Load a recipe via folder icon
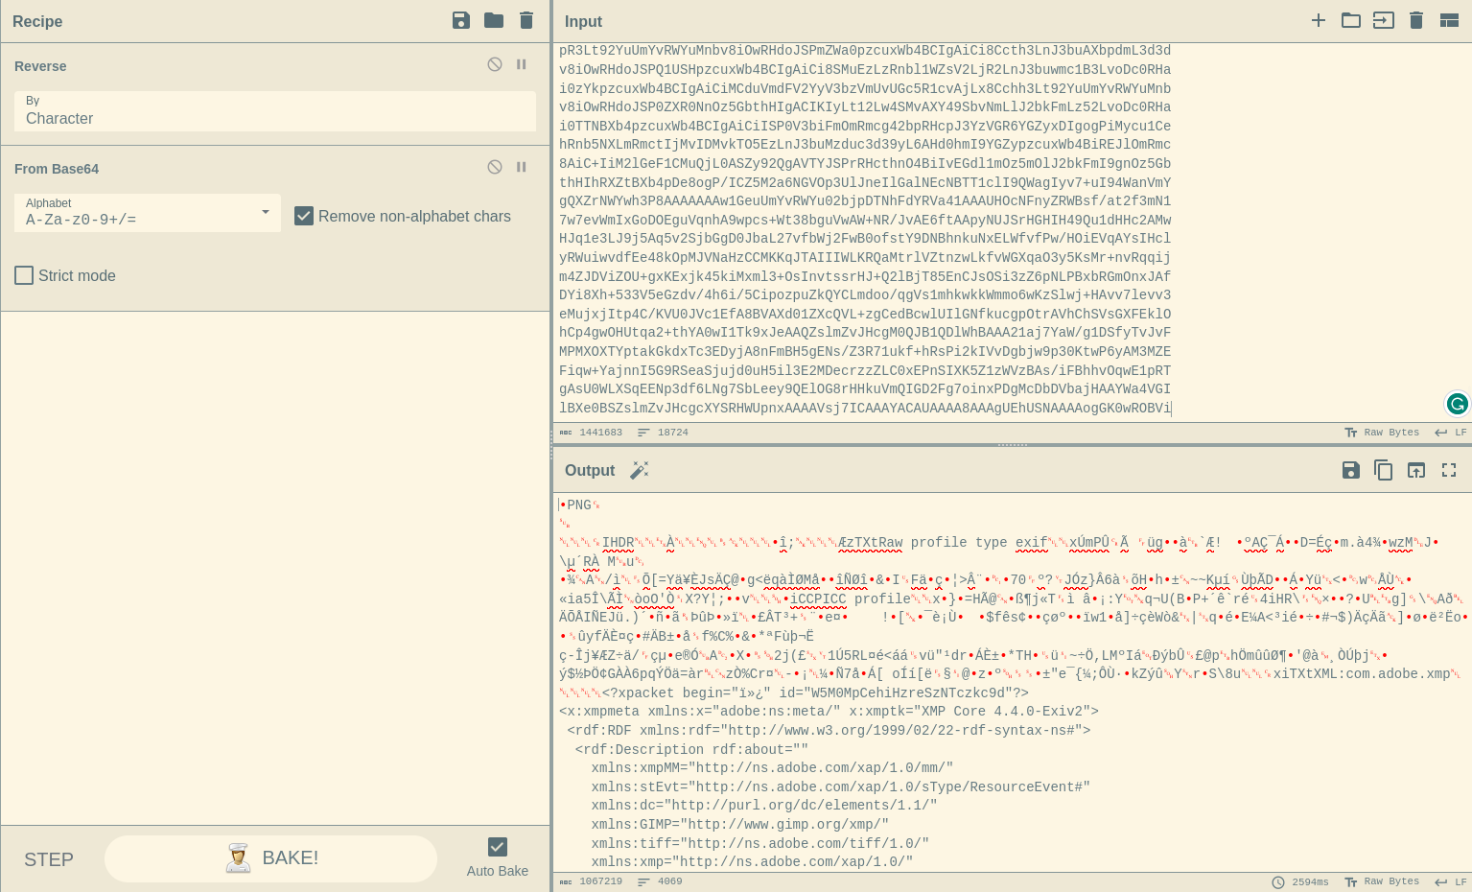Image resolution: width=1472 pixels, height=892 pixels. [494, 20]
